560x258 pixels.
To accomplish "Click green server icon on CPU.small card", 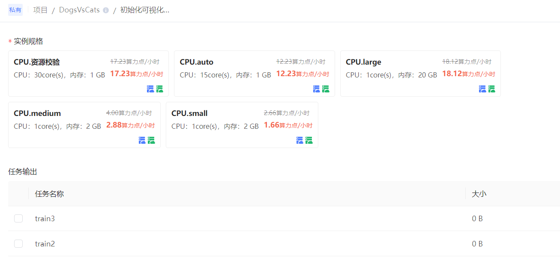I will pyautogui.click(x=309, y=140).
